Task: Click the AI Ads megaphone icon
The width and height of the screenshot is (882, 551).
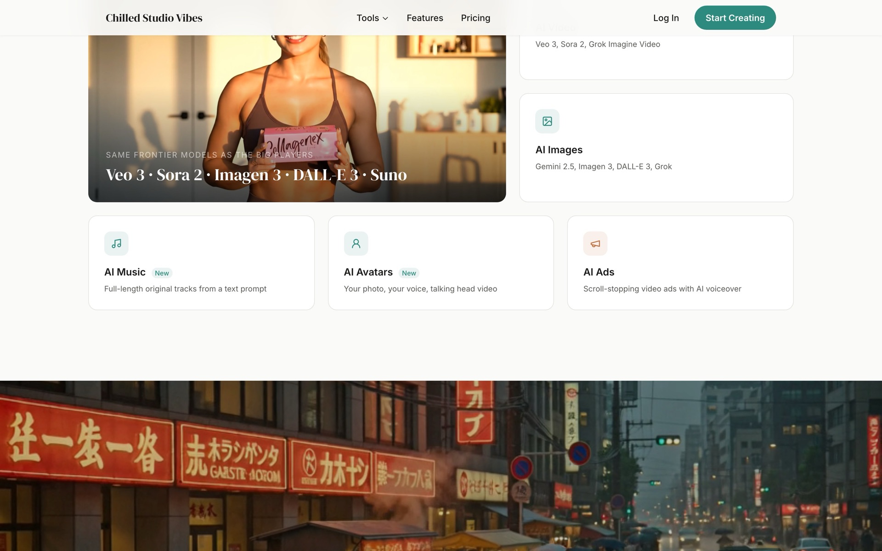Action: [x=595, y=243]
